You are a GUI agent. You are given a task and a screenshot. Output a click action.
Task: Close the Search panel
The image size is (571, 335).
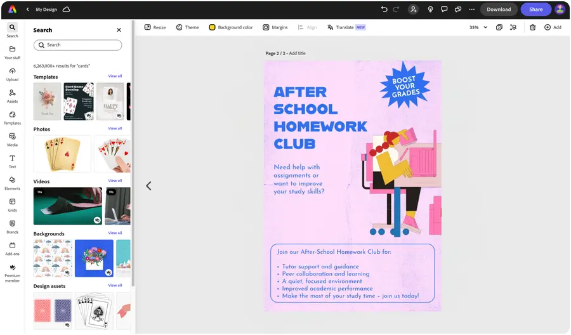coord(119,30)
